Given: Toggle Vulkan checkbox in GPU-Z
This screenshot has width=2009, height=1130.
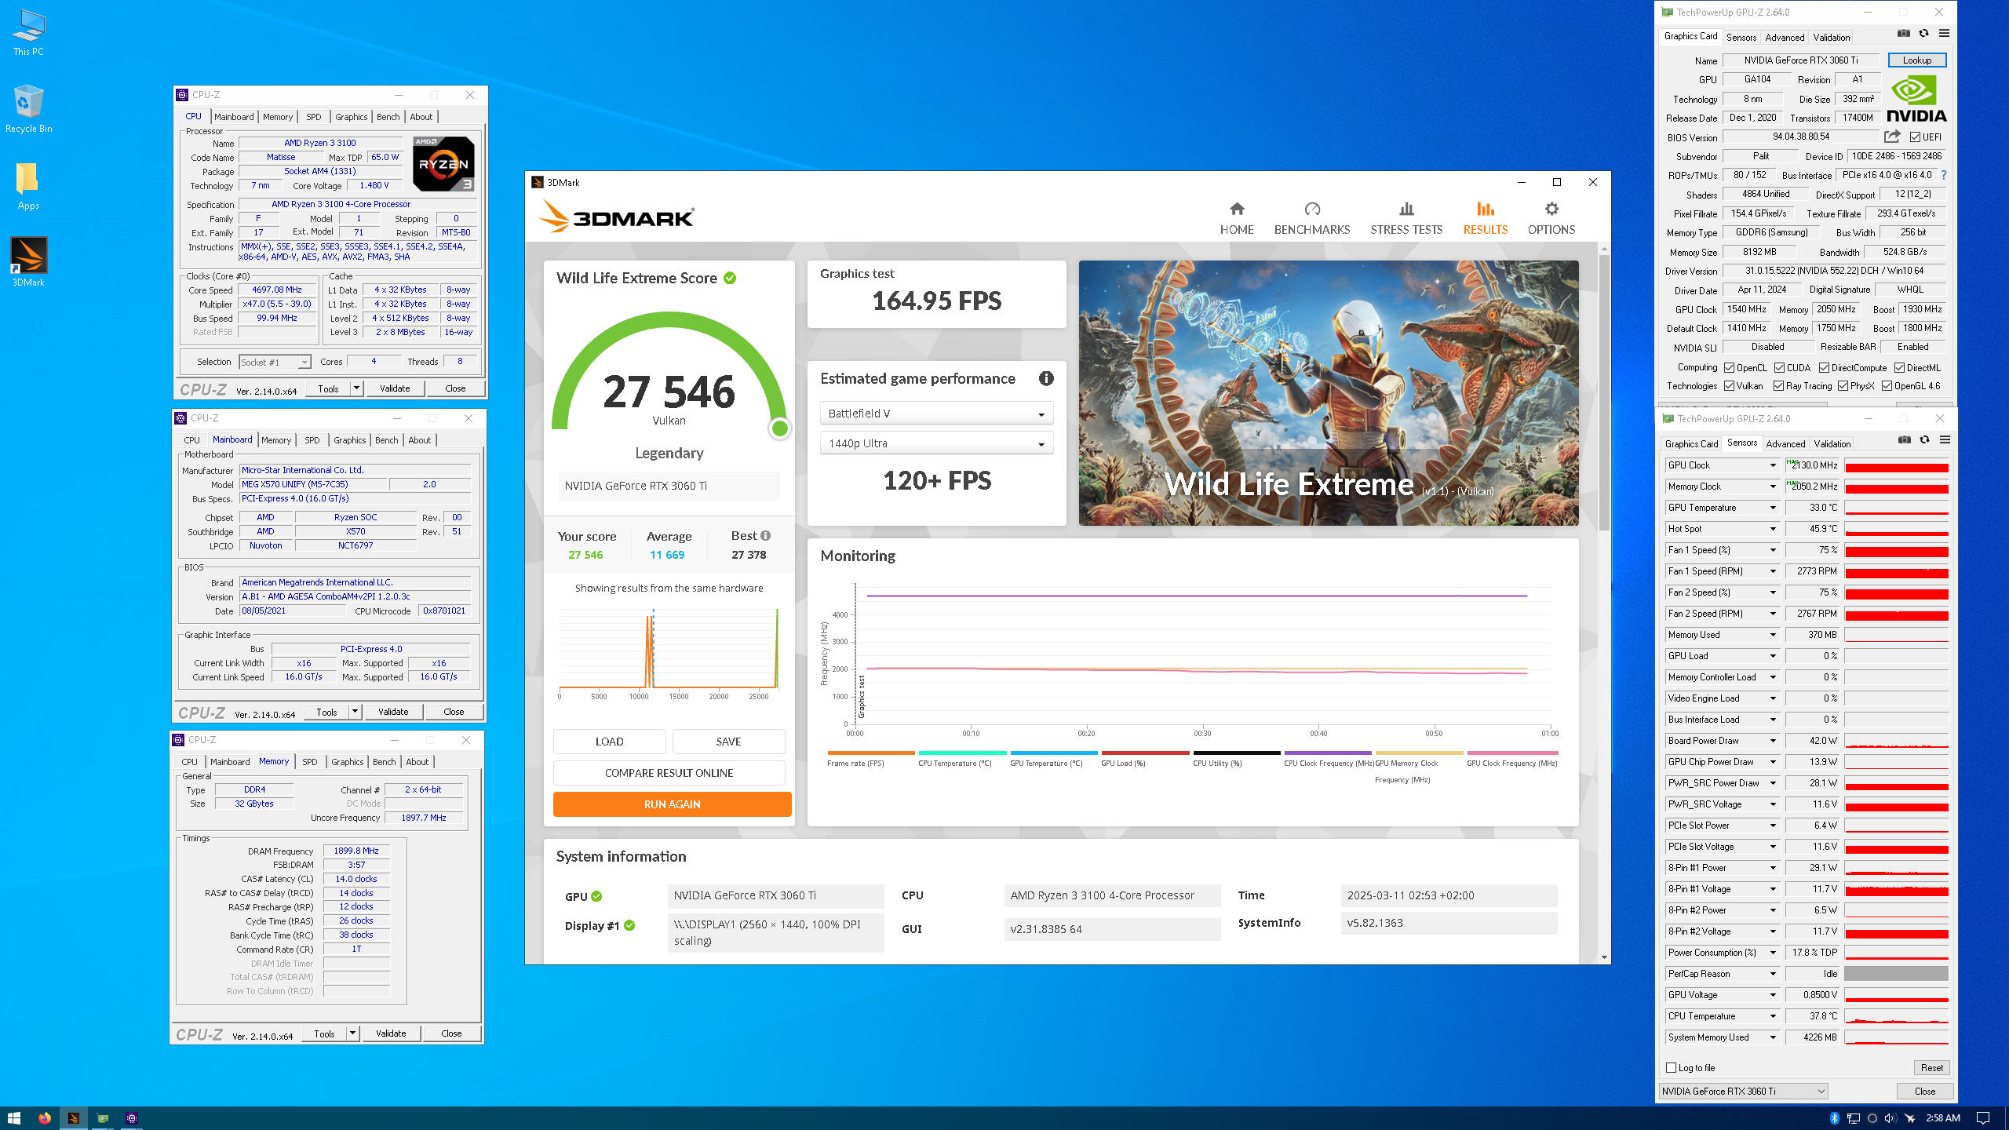Looking at the screenshot, I should (x=1729, y=385).
